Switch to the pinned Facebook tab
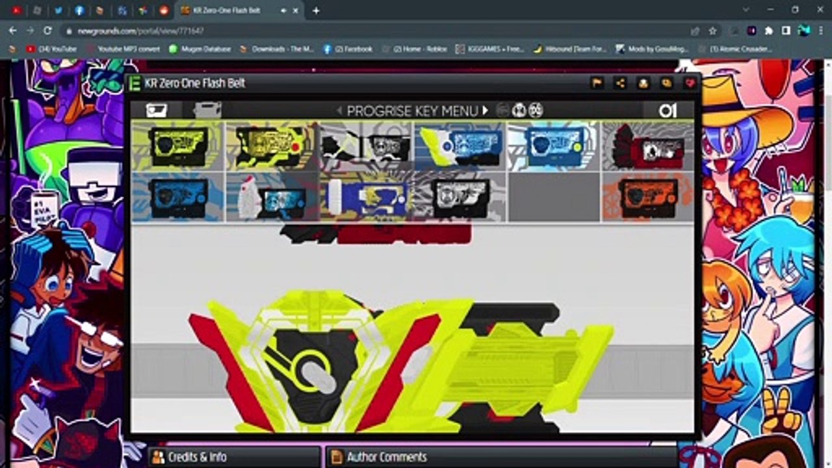Screen dimensions: 832x468 tap(79, 10)
